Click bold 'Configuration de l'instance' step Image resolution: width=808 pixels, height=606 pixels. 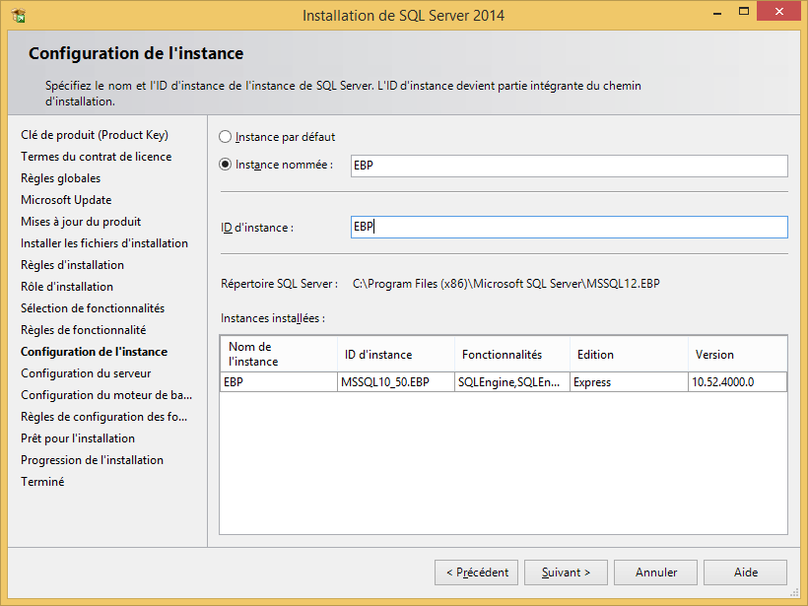(94, 352)
